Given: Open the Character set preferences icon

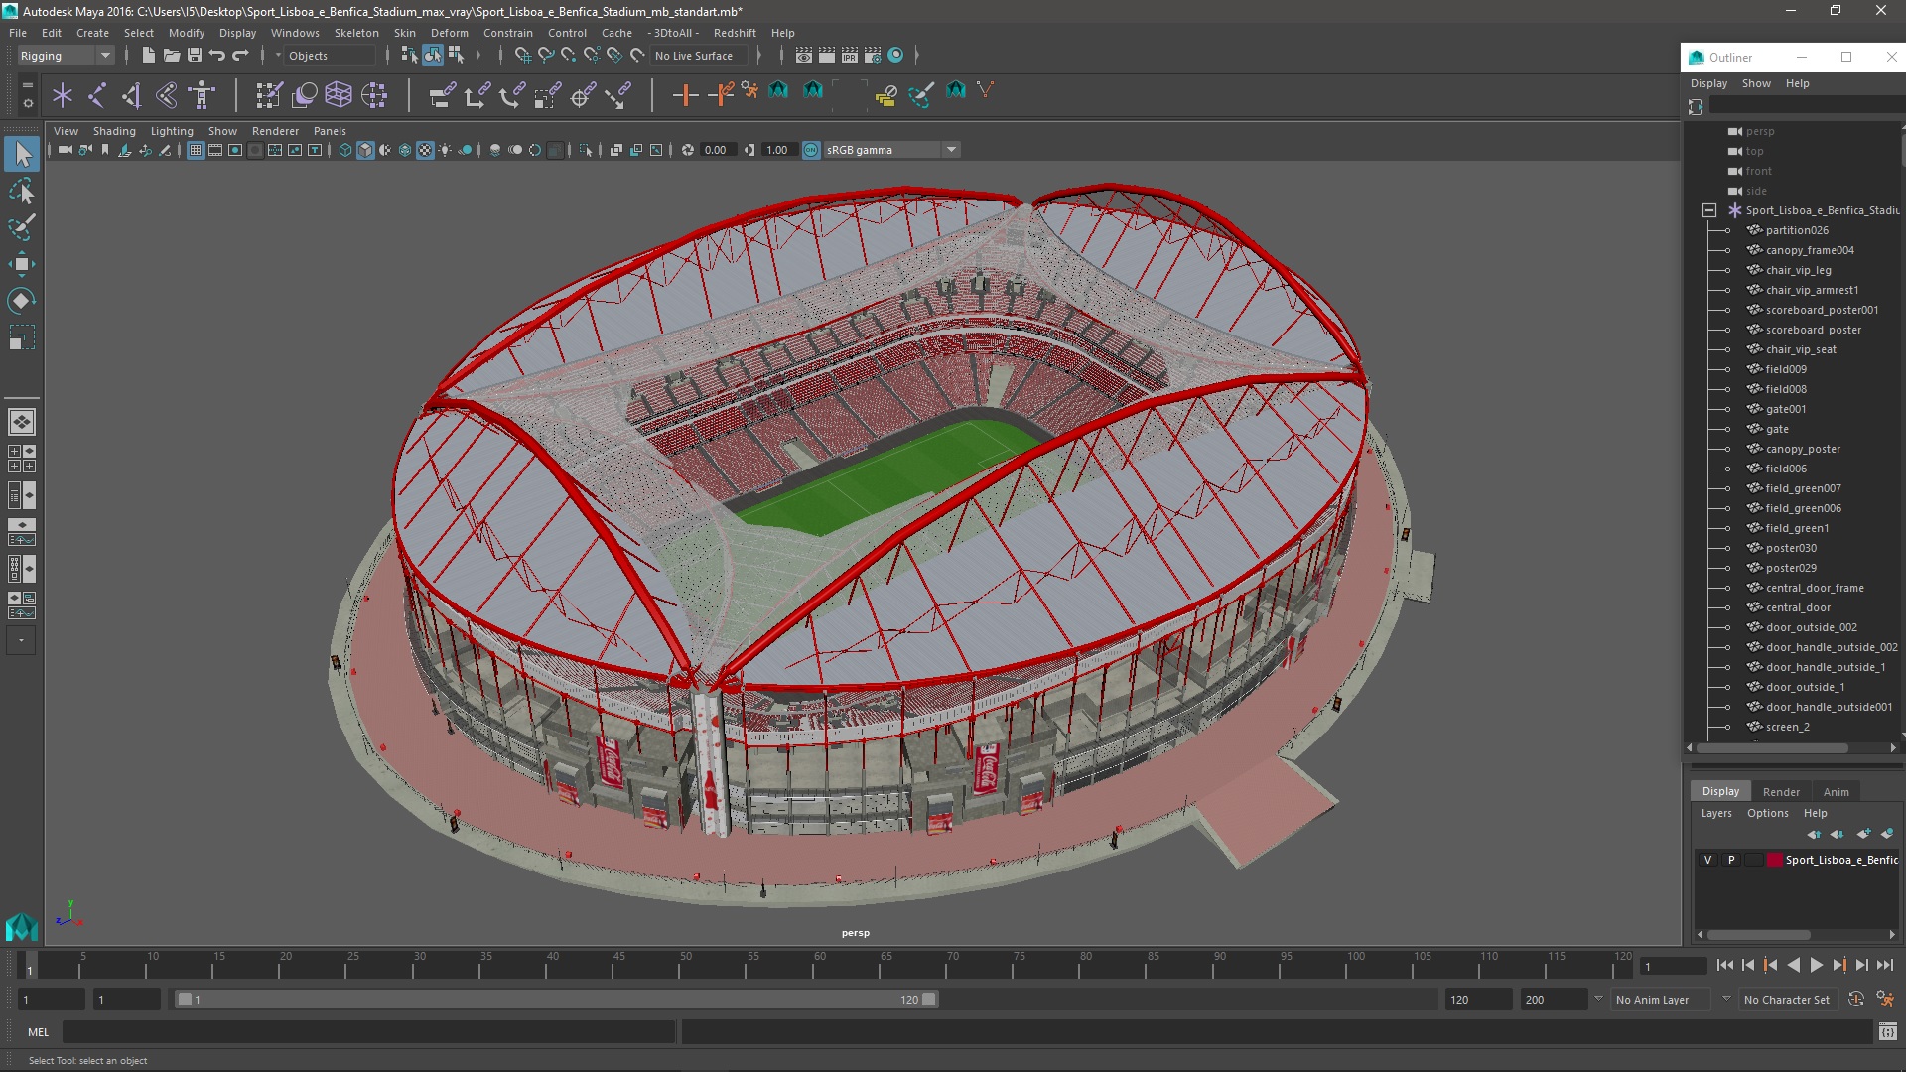Looking at the screenshot, I should coord(1885,1000).
